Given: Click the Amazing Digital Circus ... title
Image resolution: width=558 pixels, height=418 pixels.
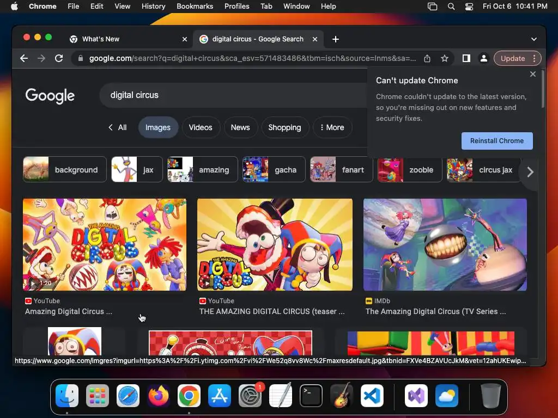Looking at the screenshot, I should click(68, 311).
